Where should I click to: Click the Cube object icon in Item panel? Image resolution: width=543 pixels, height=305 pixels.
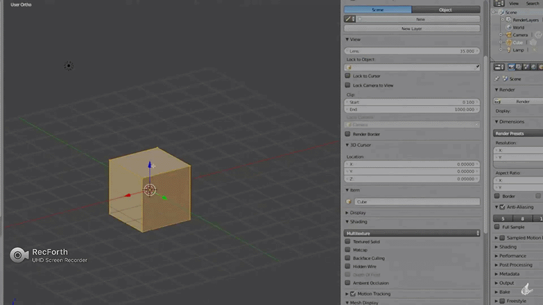(349, 202)
